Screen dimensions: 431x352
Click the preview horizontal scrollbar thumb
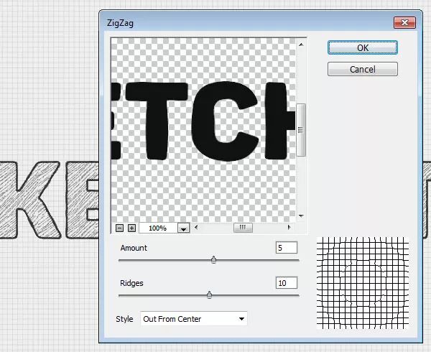coord(242,228)
